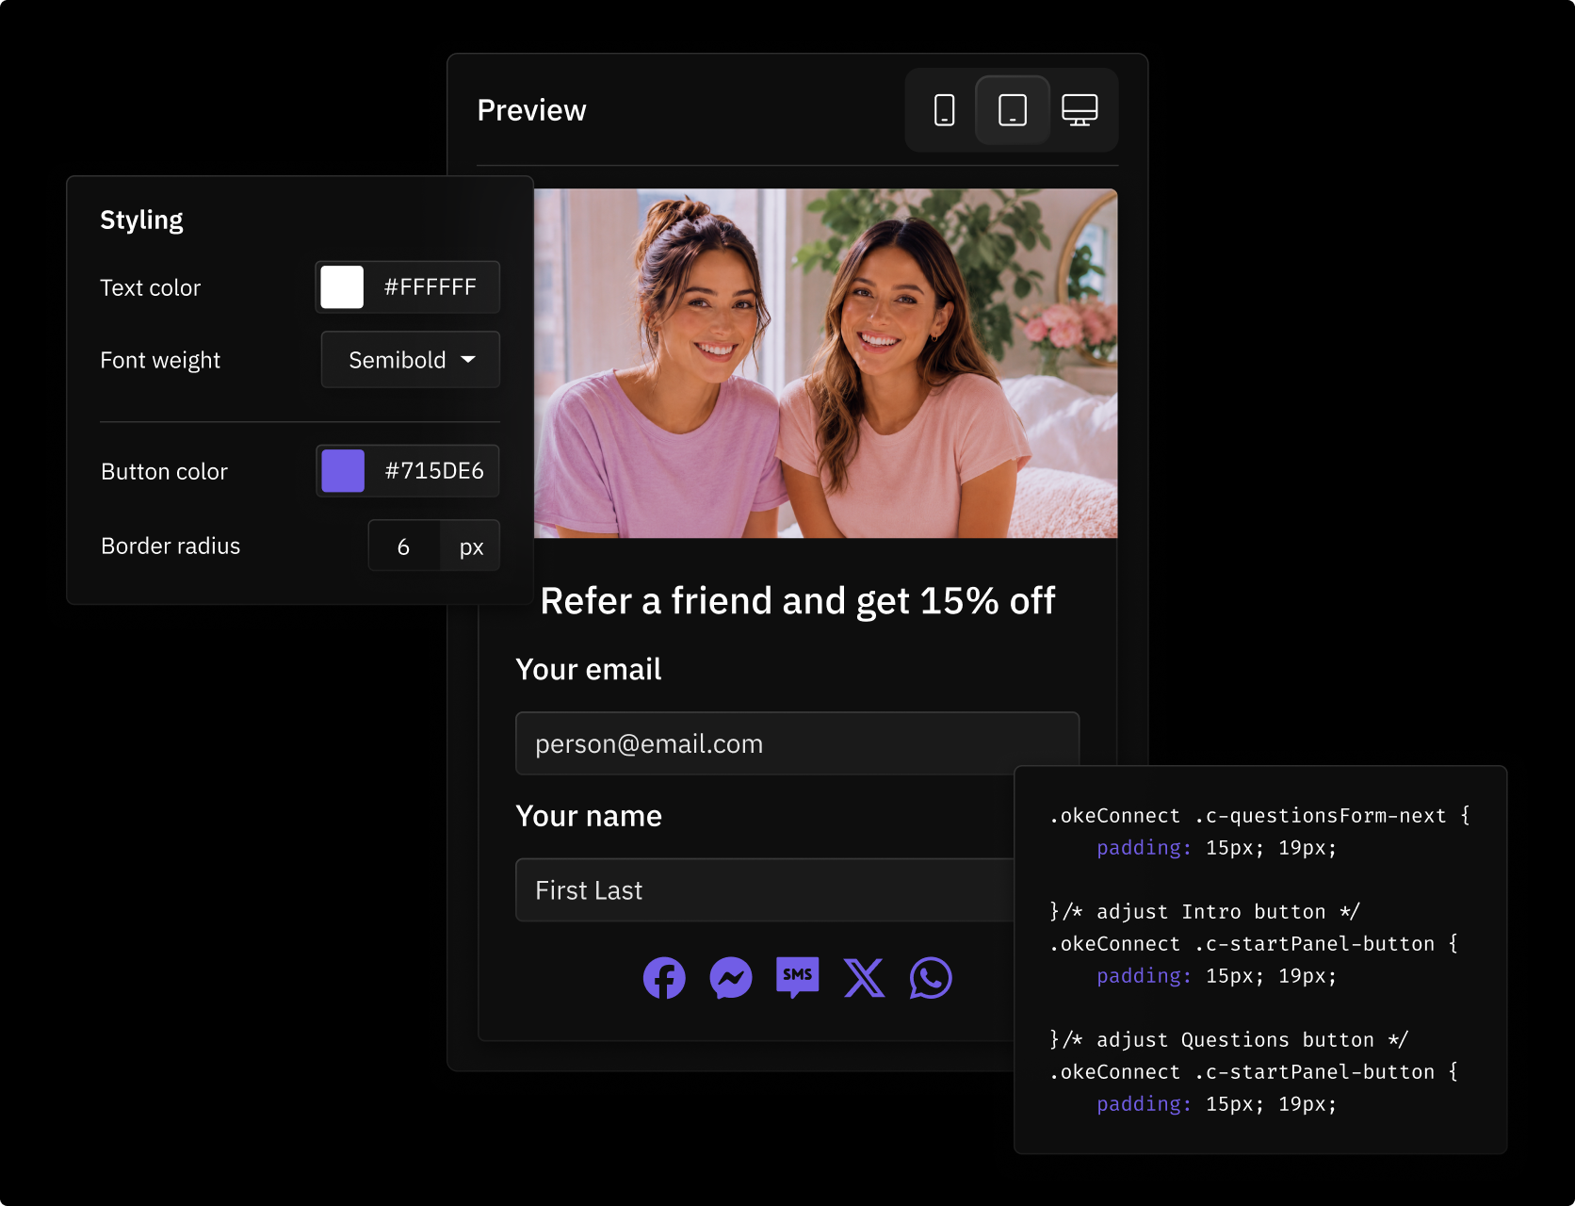Click the 'Text color' label
The height and width of the screenshot is (1206, 1575).
pyautogui.click(x=151, y=288)
